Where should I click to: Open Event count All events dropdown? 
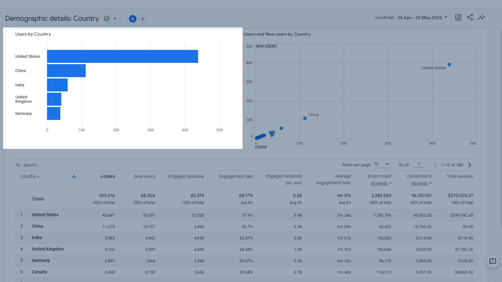coord(381,183)
